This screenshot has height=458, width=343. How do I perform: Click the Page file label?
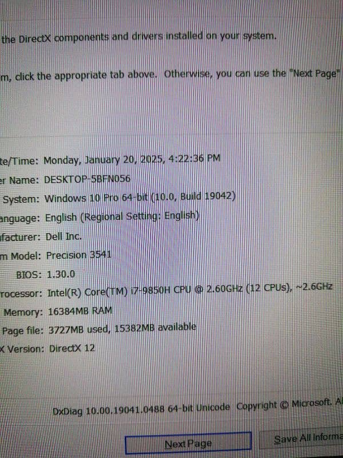[23, 331]
